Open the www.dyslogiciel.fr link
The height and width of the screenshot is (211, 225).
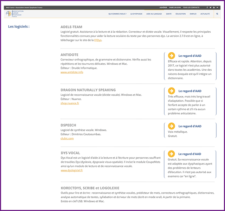(72, 170)
